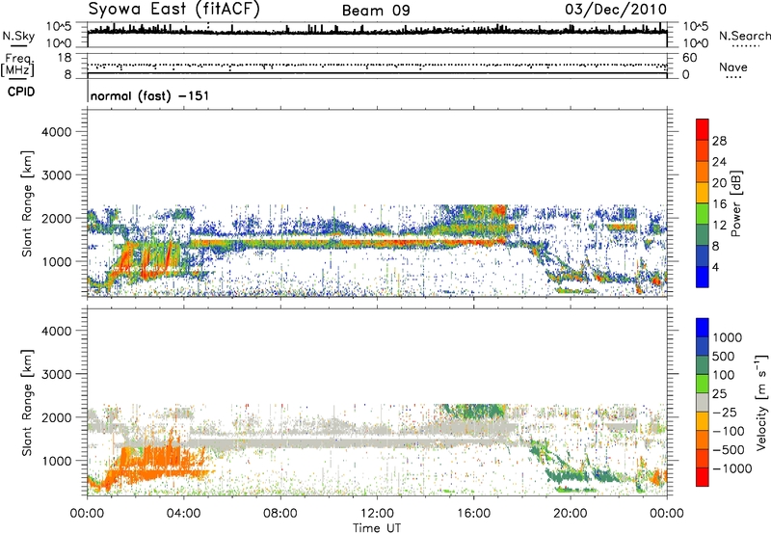
Task: Pick the bright blue top segment of the velocity colorbar
Action: pos(703,328)
